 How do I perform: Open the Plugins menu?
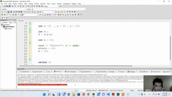59,4
